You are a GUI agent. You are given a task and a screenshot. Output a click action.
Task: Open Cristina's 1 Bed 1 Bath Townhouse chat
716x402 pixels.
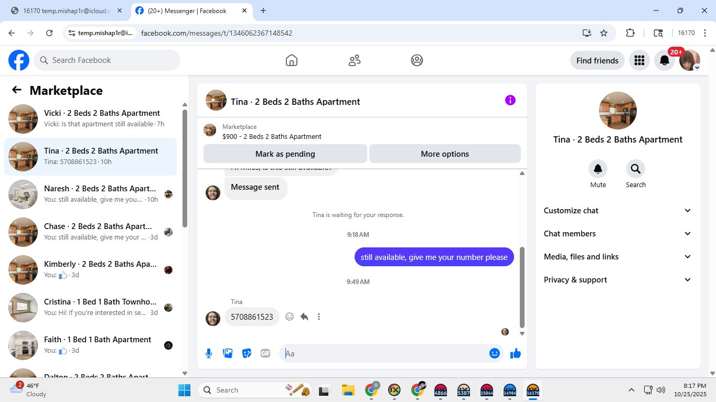(91, 308)
